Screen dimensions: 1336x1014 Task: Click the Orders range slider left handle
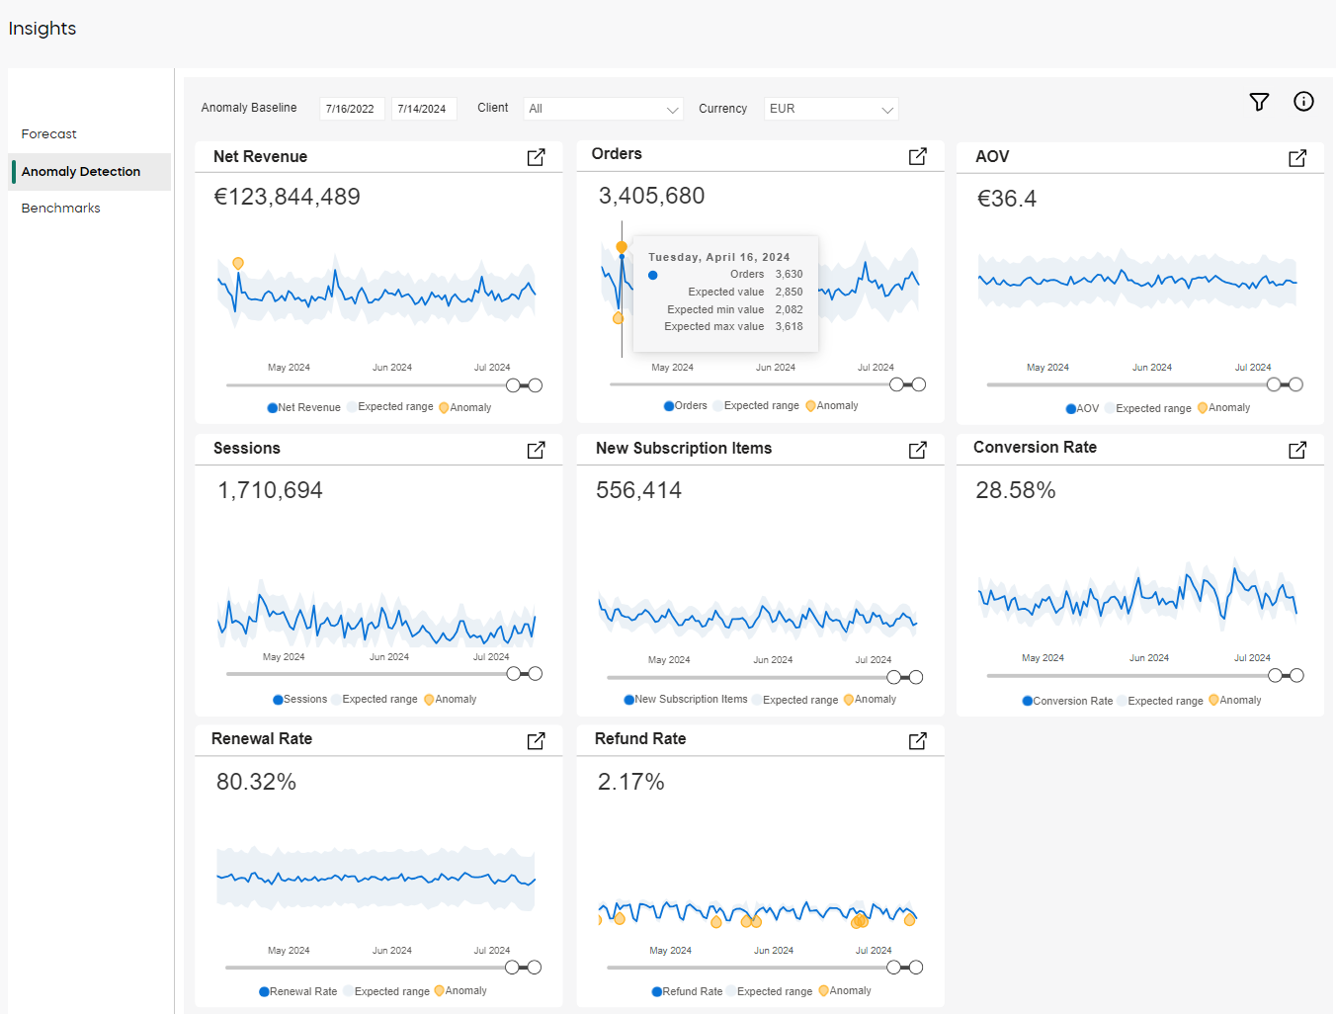click(896, 384)
